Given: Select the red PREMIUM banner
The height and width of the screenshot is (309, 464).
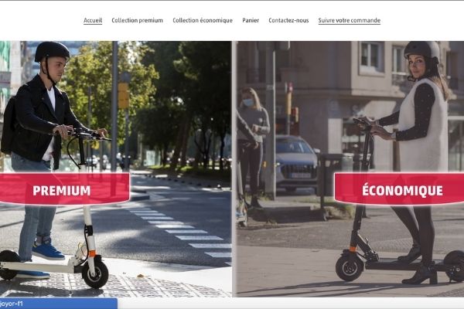Looking at the screenshot, I should click(64, 189).
